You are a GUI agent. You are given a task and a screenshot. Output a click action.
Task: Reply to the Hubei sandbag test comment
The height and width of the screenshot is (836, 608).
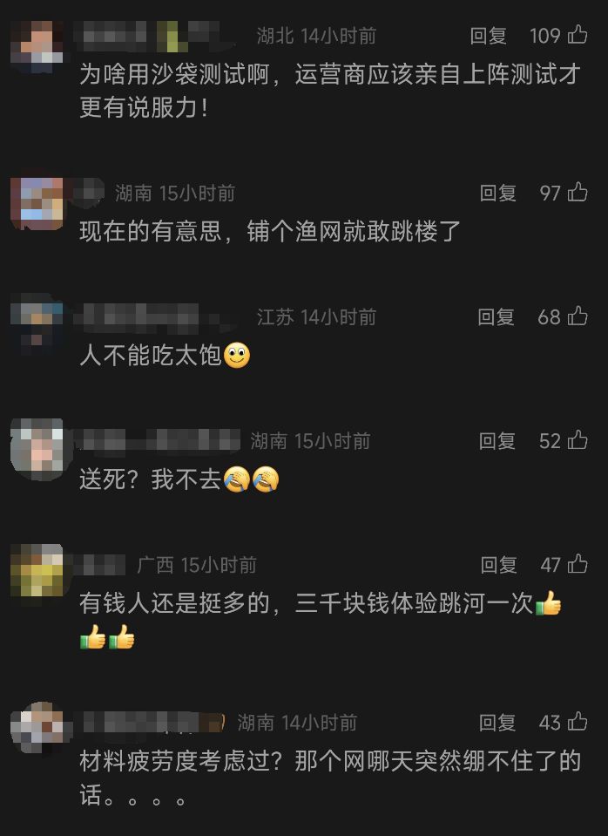point(488,36)
